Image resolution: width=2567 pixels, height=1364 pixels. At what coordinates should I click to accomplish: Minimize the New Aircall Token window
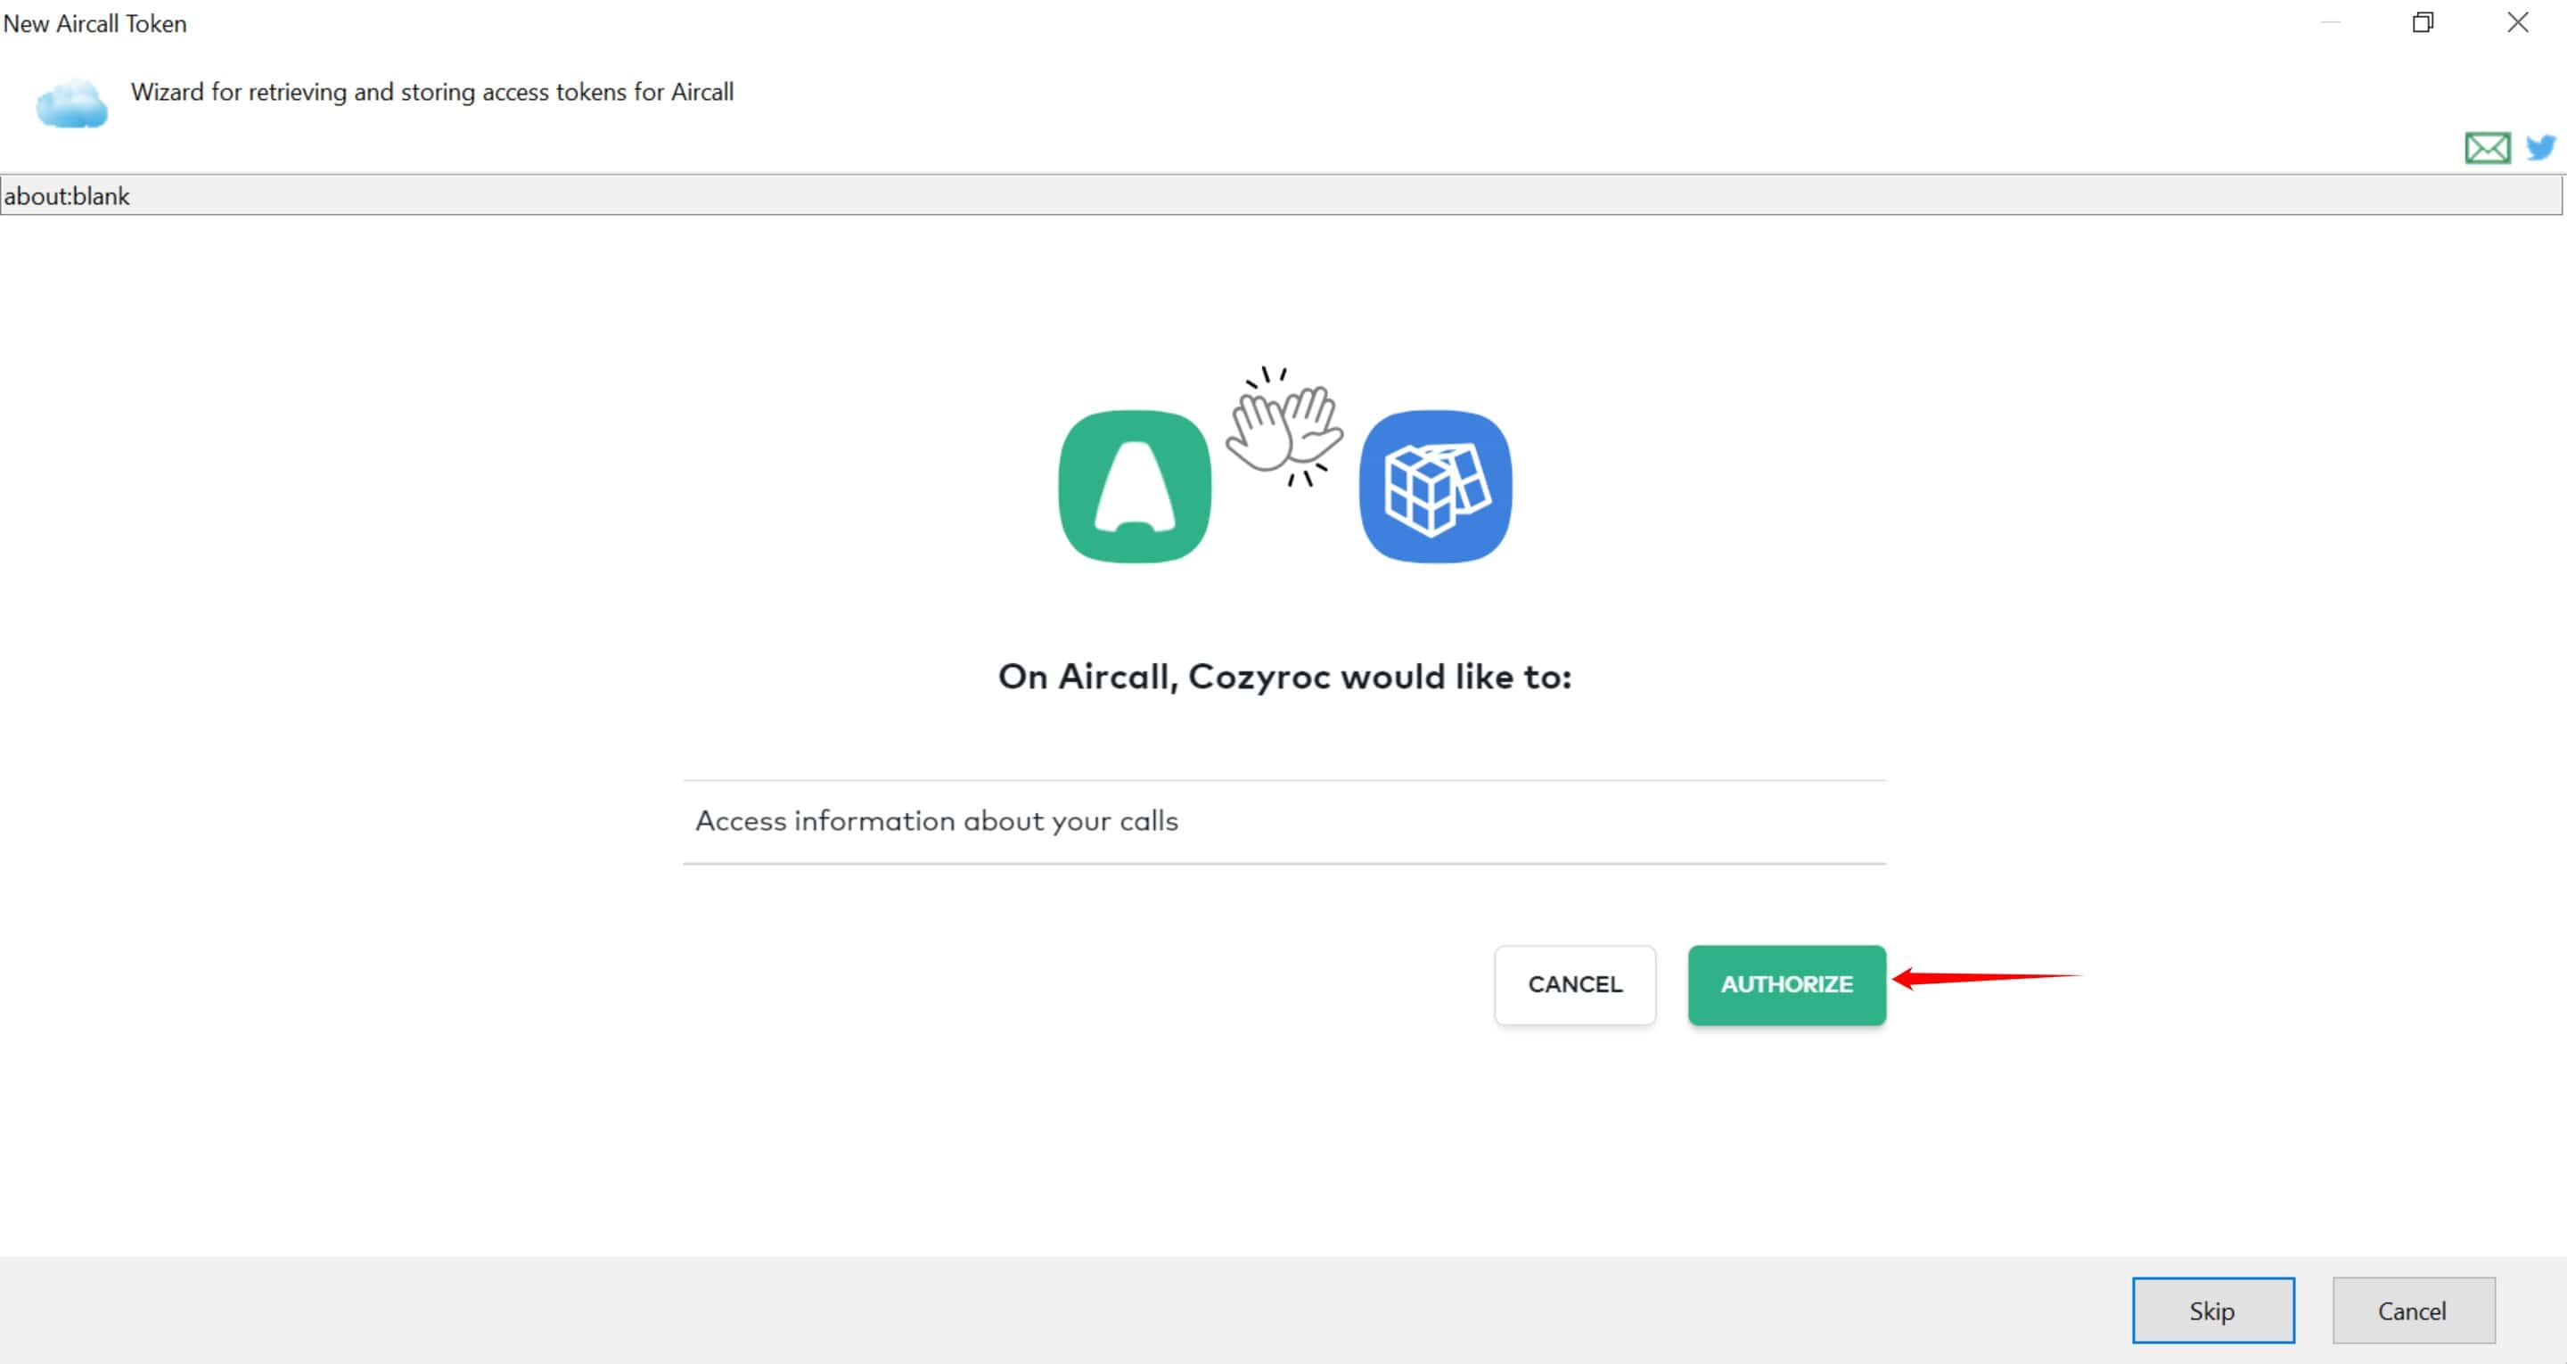pos(2331,22)
